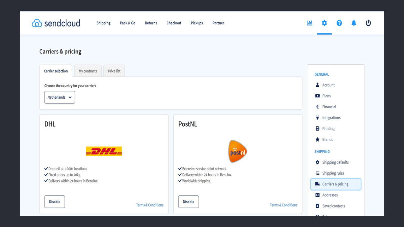Select Carriers & pricing in sidebar
404x227 pixels.
336,184
